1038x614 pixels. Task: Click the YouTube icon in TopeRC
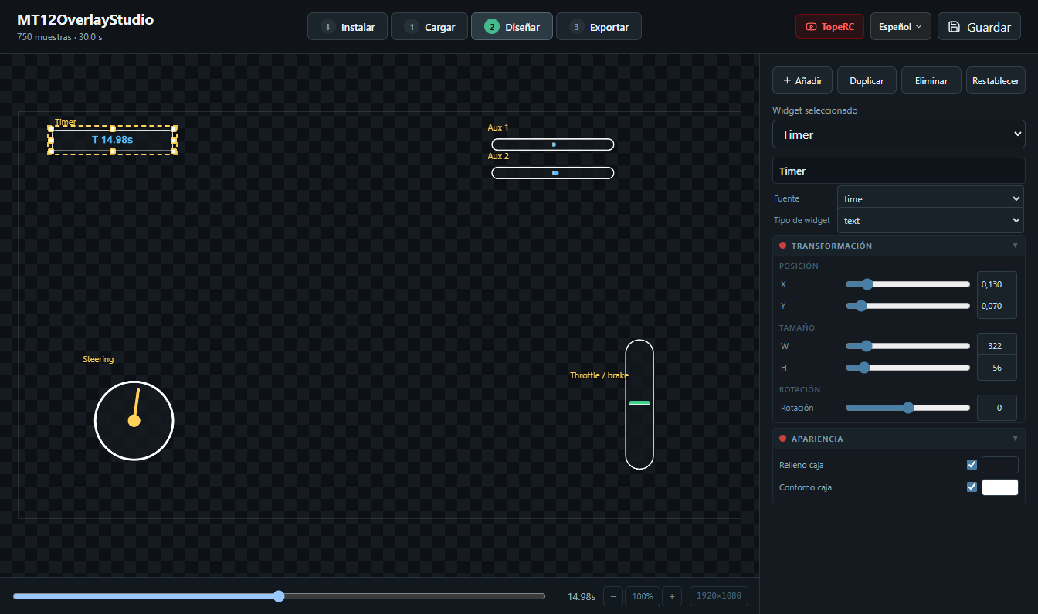coord(811,26)
